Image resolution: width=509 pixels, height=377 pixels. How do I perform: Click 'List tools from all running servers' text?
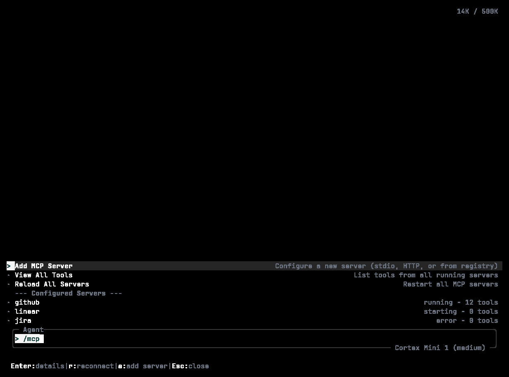pyautogui.click(x=426, y=275)
